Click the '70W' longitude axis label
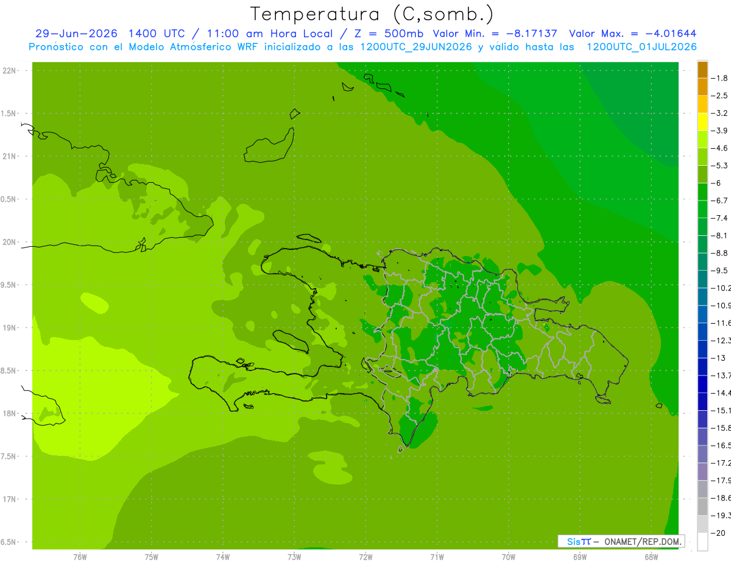731x565 pixels. click(508, 557)
